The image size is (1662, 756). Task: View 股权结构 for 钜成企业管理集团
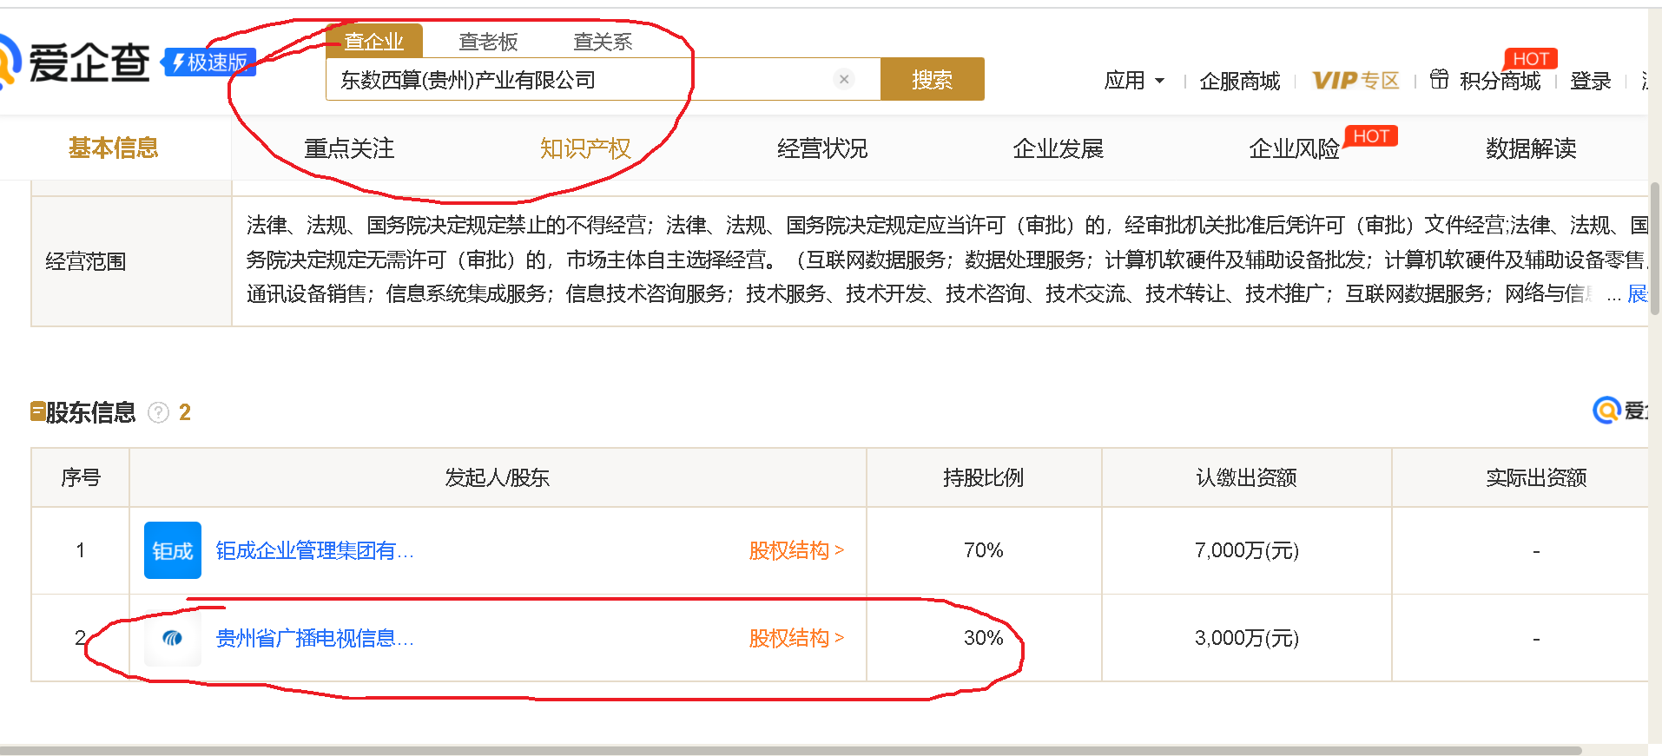click(x=796, y=550)
